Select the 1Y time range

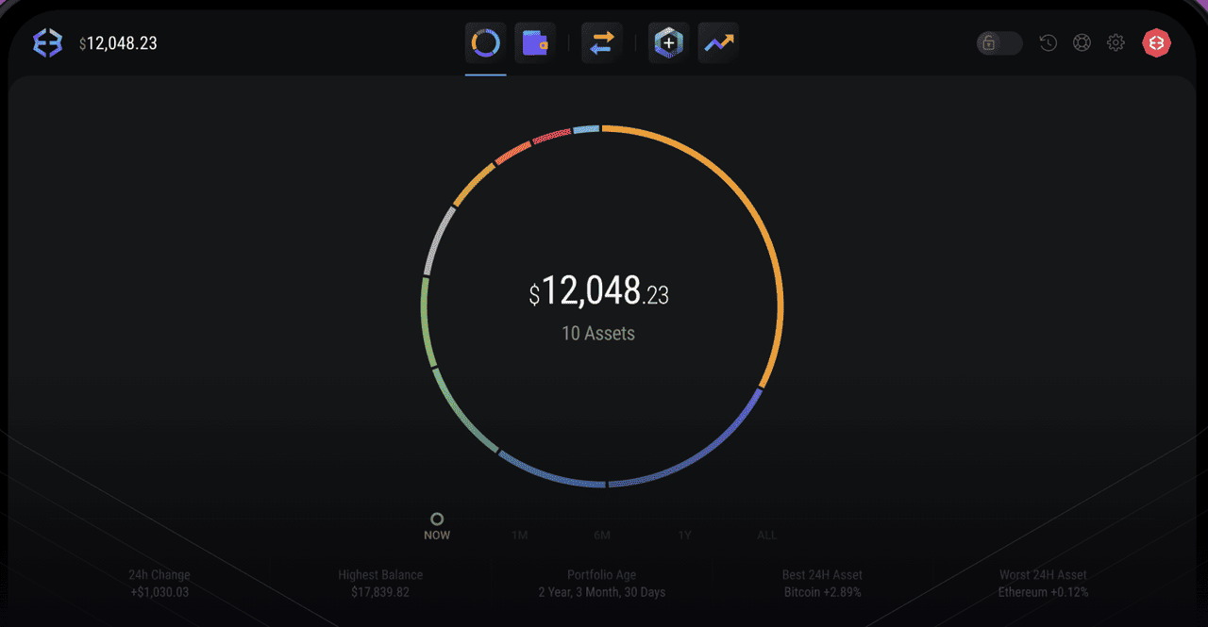[684, 535]
